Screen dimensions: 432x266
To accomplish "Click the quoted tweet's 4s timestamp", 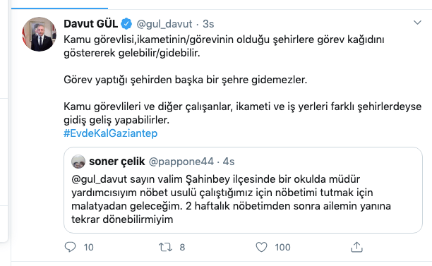I will pyautogui.click(x=229, y=162).
